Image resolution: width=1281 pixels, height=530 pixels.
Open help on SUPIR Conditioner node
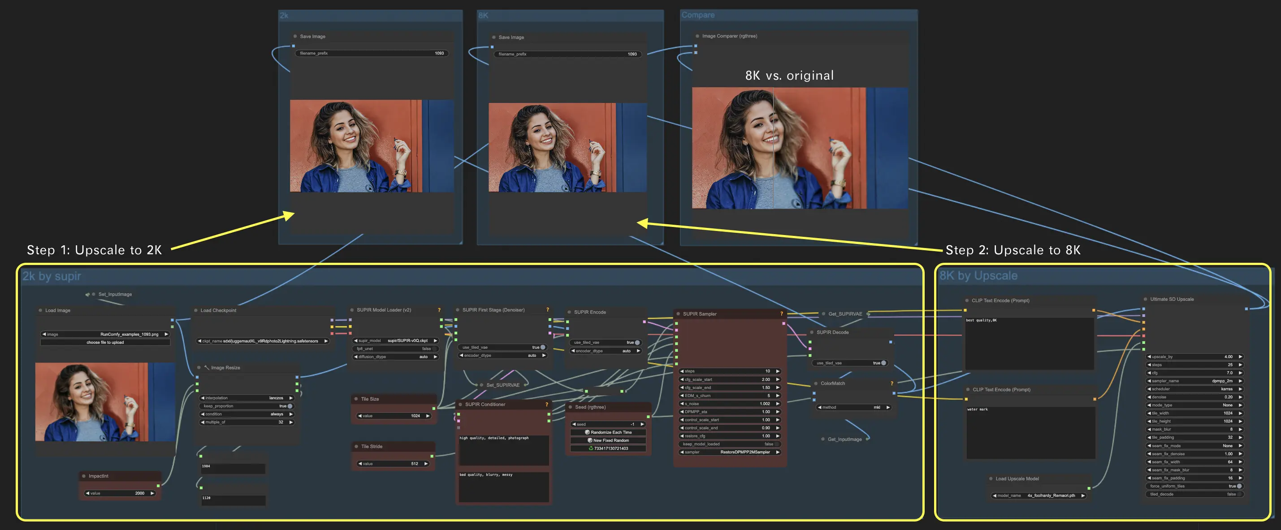[546, 404]
